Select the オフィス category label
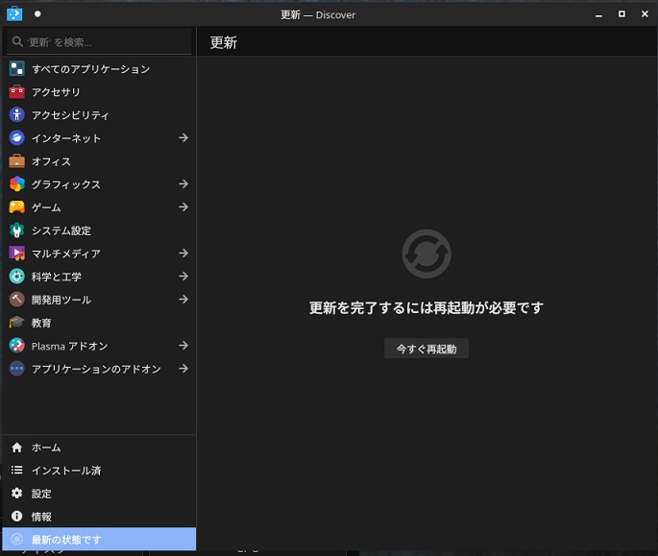Screen dimensions: 658x556 (51, 161)
